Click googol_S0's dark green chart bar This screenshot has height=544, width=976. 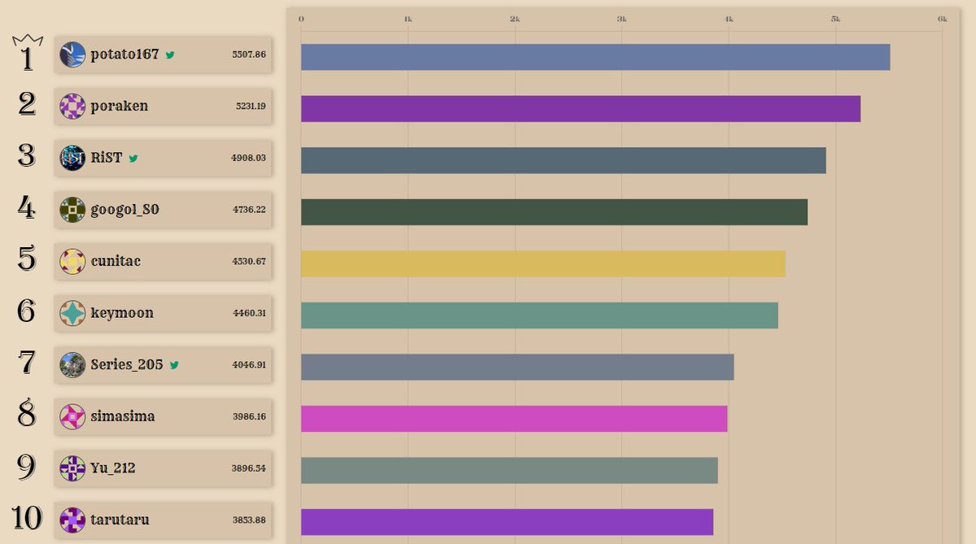pos(554,212)
